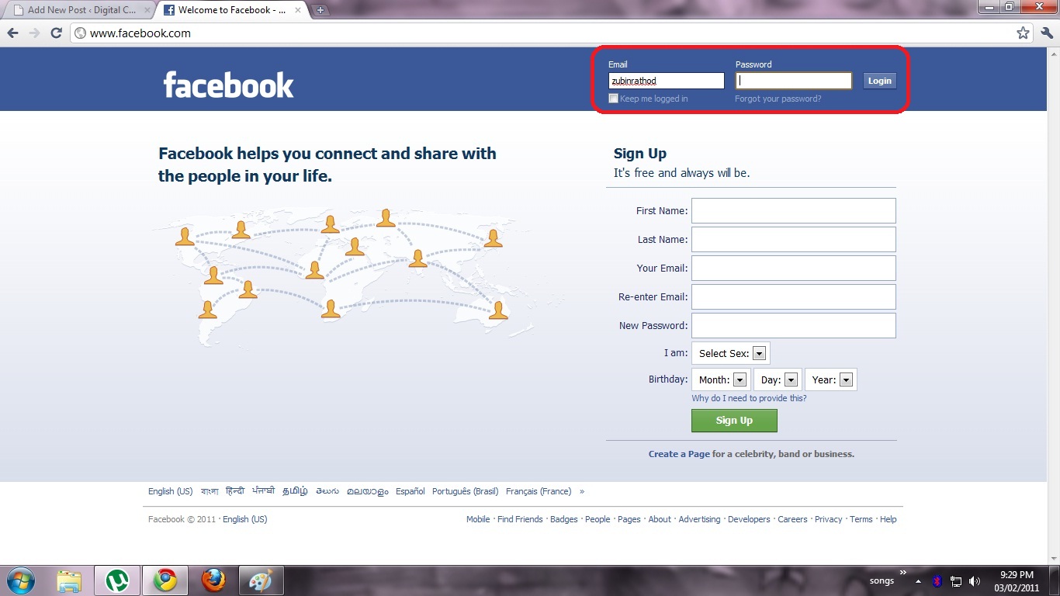Viewport: 1060px width, 596px height.
Task: Open the Badges footer link
Action: pos(564,519)
